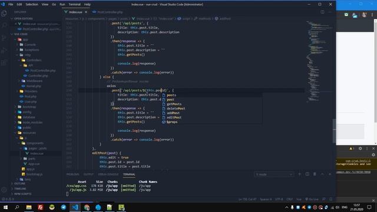Open File Explorer from the taskbar
Screen dimensions: 377x212
(x=29, y=207)
